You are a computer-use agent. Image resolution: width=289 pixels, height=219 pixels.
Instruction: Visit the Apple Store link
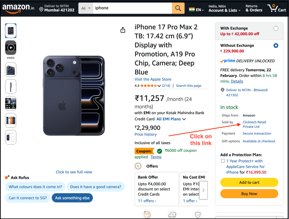tap(153, 79)
